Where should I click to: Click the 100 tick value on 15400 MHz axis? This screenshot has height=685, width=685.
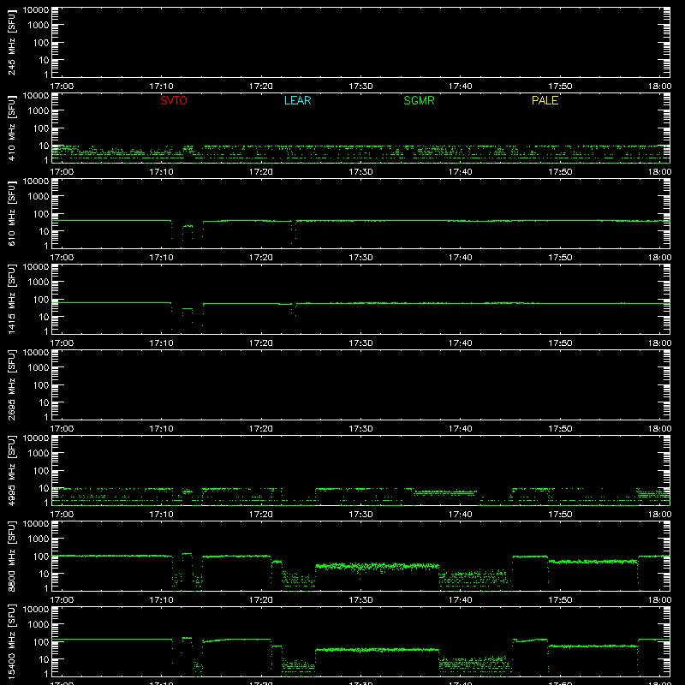coord(41,641)
